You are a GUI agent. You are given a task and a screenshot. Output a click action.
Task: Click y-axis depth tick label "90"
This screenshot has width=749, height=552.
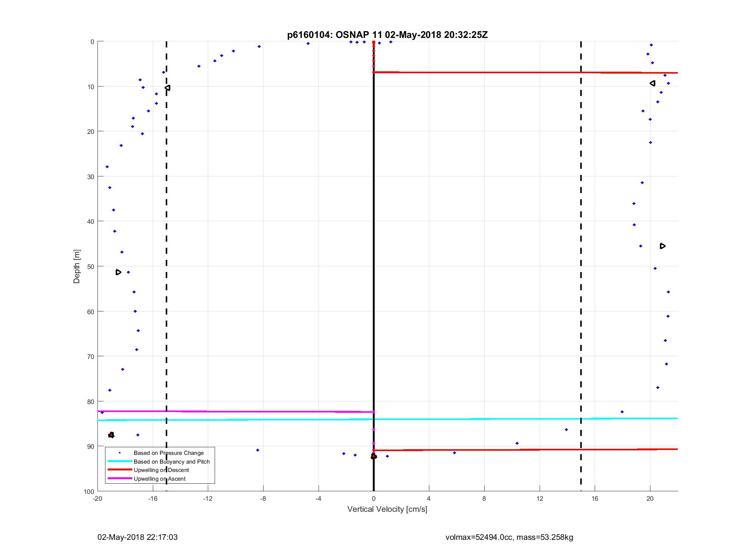coord(91,446)
